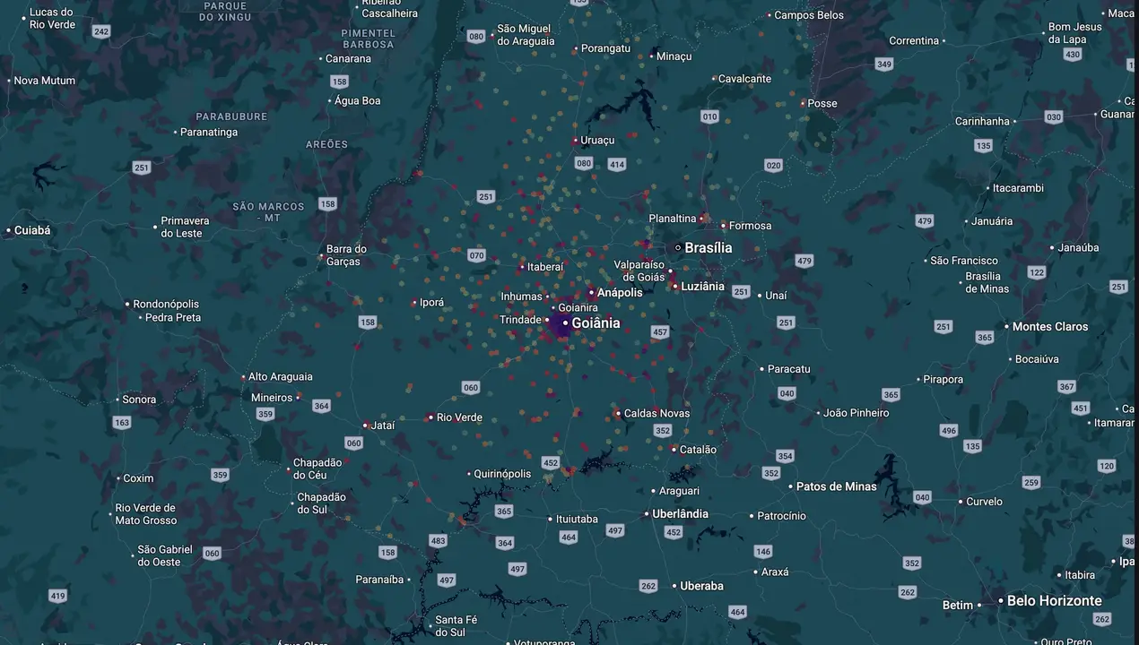The image size is (1139, 645).
Task: Click the 497 shield near Itumbiara
Action: click(615, 531)
